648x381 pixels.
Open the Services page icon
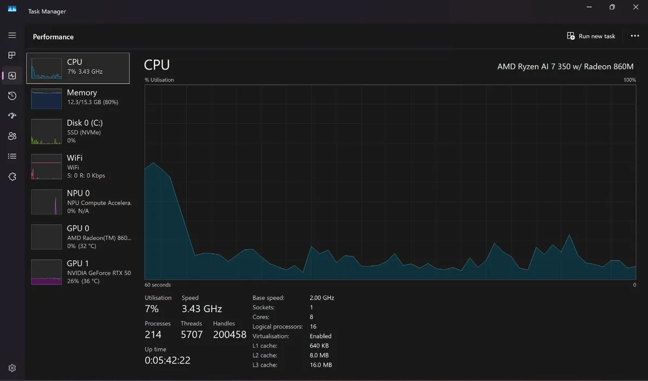tap(12, 177)
